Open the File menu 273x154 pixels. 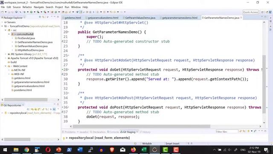3,7
